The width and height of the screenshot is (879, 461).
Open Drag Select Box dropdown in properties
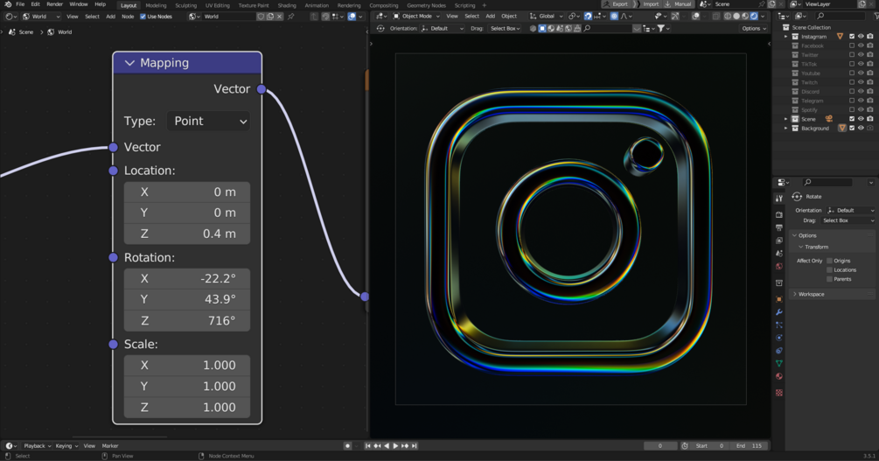point(848,220)
